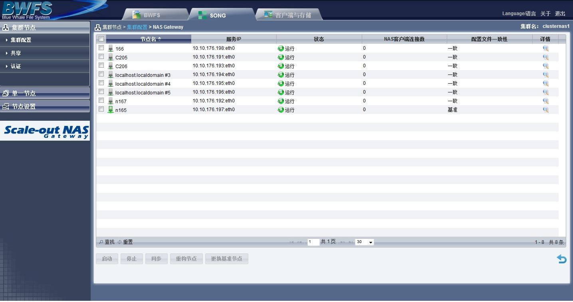This screenshot has height=302, width=573.
Task: Click running status icon for n167
Action: (281, 101)
